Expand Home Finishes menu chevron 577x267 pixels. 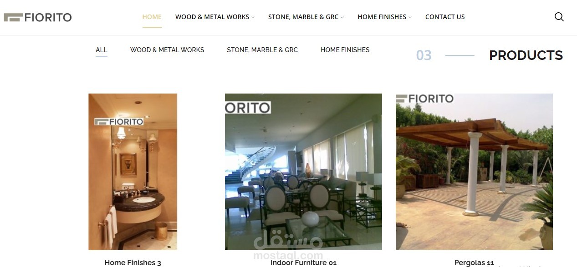click(410, 17)
